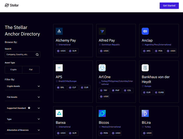
Task: Click the BiLira logo icon
Action: 145,113
